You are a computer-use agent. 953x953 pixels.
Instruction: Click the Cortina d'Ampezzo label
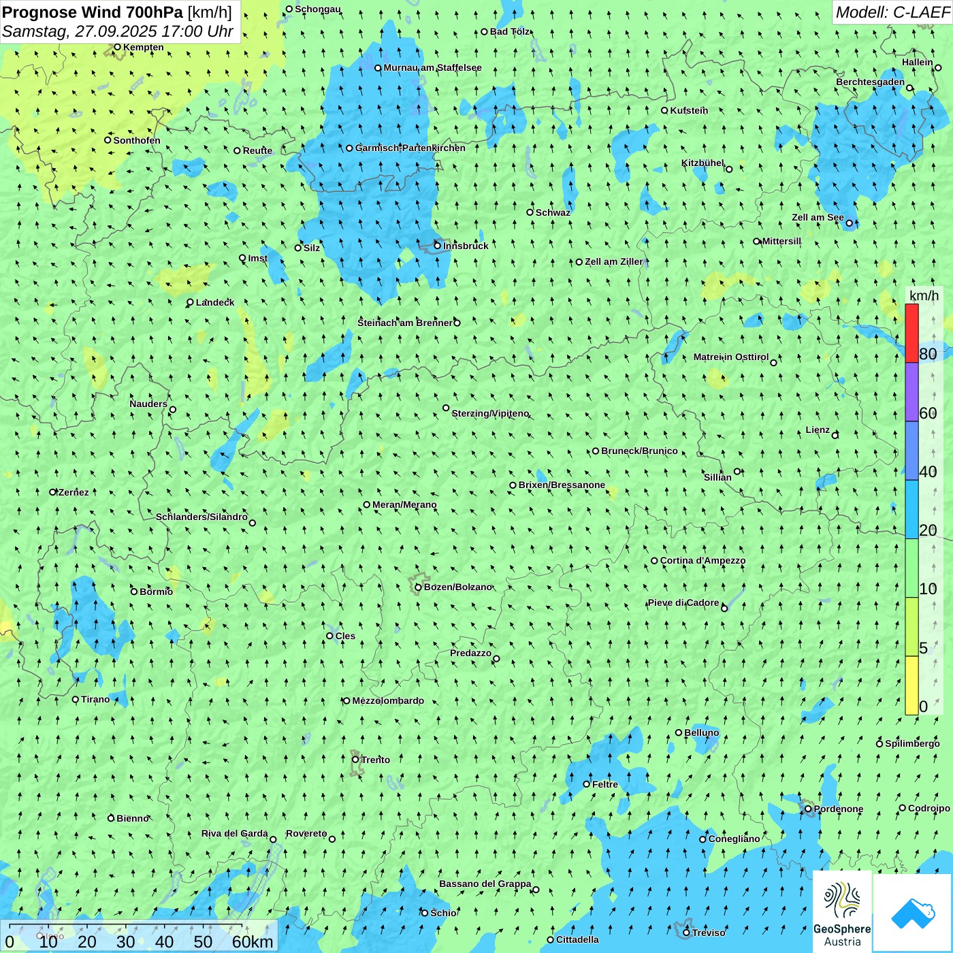point(702,560)
